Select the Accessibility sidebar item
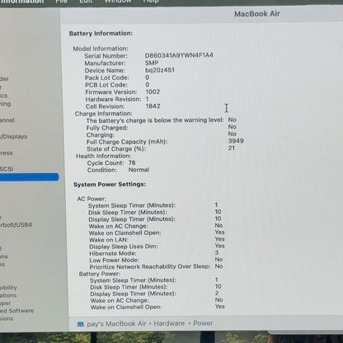This screenshot has height=343, width=343. 8,288
